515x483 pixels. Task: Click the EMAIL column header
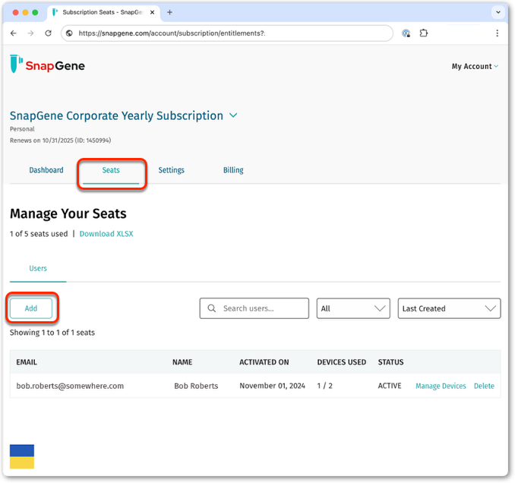coord(27,362)
